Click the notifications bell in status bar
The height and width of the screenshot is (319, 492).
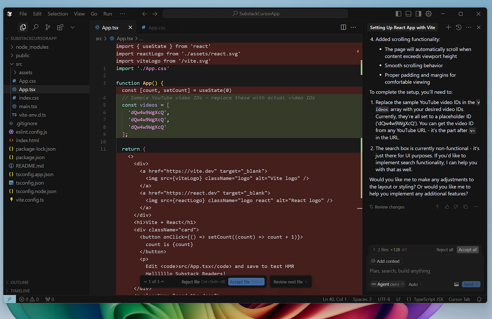[x=479, y=299]
